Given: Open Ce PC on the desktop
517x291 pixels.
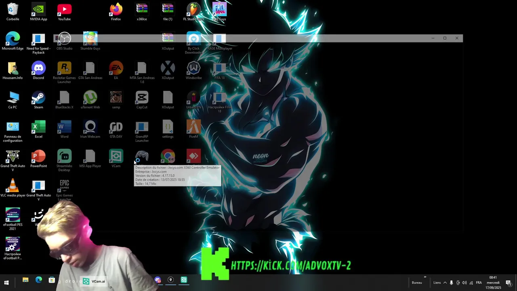Looking at the screenshot, I should [13, 100].
